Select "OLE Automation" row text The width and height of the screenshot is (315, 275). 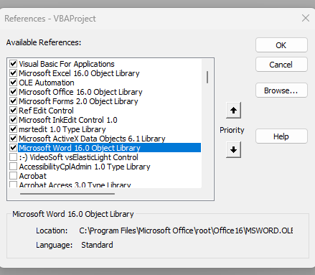tap(47, 83)
